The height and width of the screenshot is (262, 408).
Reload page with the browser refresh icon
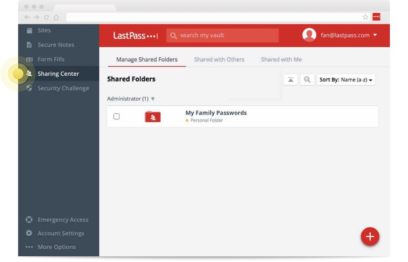[47, 17]
